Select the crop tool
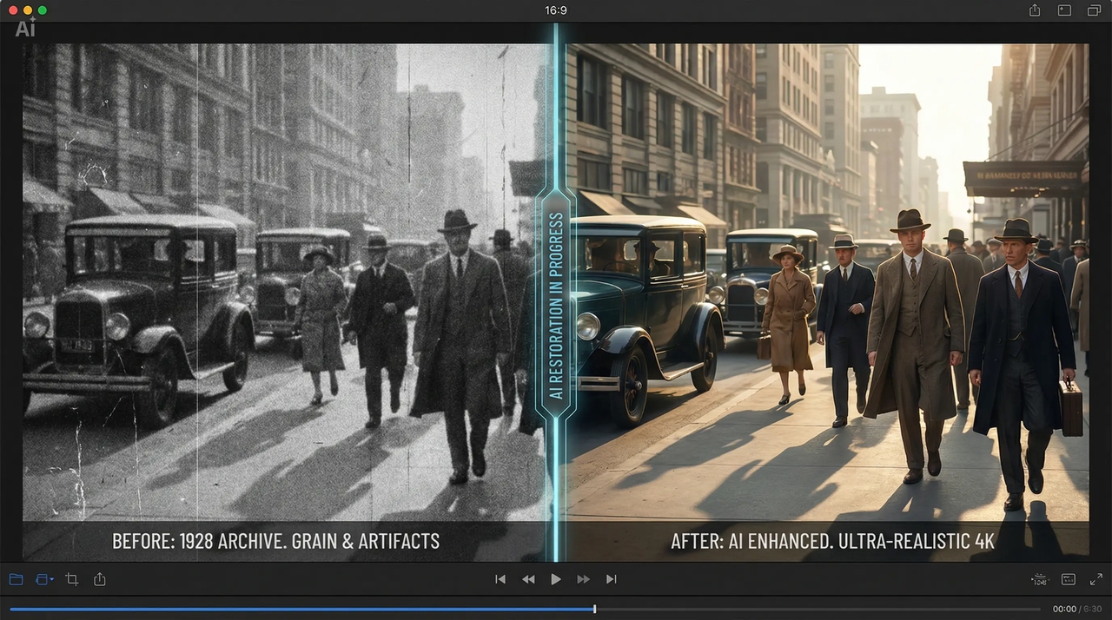This screenshot has height=620, width=1112. click(x=72, y=579)
